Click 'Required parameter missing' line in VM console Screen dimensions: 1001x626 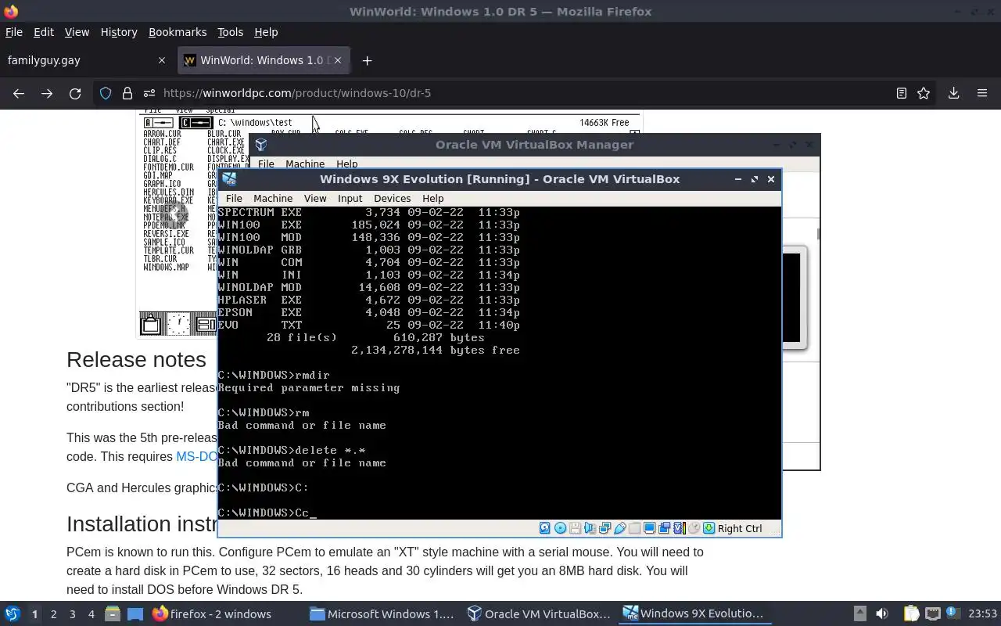coord(309,387)
